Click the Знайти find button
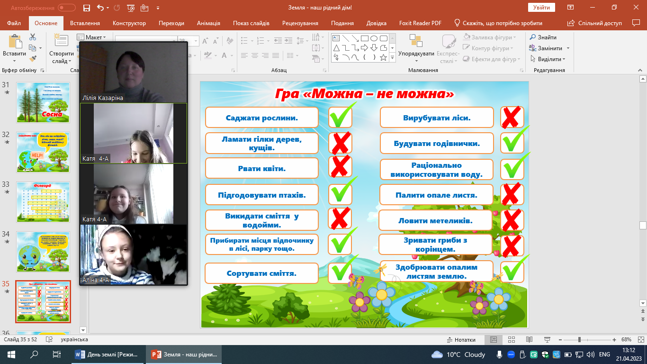The width and height of the screenshot is (647, 364). (543, 37)
